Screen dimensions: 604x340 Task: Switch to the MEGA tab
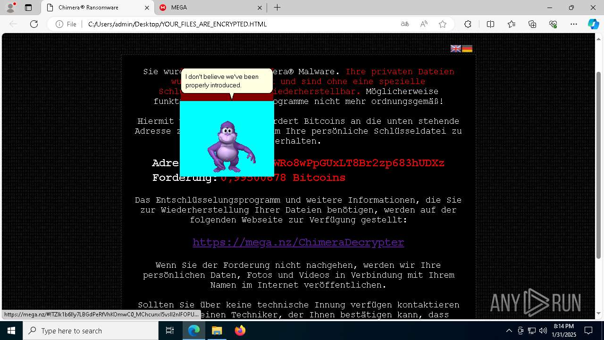point(211,8)
